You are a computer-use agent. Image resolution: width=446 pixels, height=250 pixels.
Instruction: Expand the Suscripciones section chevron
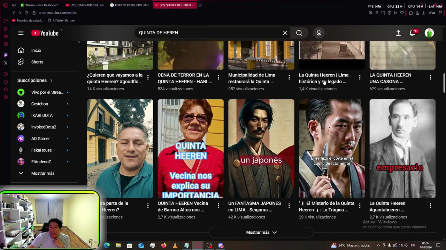pyautogui.click(x=51, y=80)
